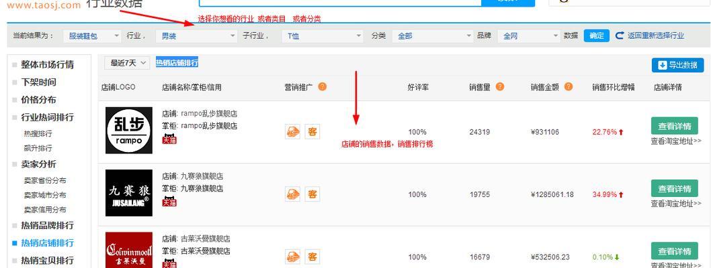This screenshot has height=268, width=711.
Task: Select 热销店铺排行 in the sidebar
Action: (x=47, y=243)
